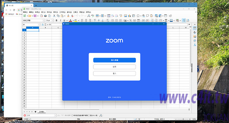Toggle Bold formatting in Calc
Screen dimensions: 229x123
coord(56,20)
